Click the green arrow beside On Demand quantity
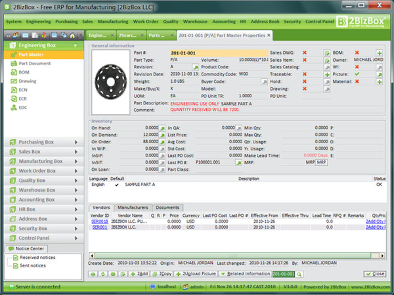Screen dimensions: 394x295 (x=162, y=134)
